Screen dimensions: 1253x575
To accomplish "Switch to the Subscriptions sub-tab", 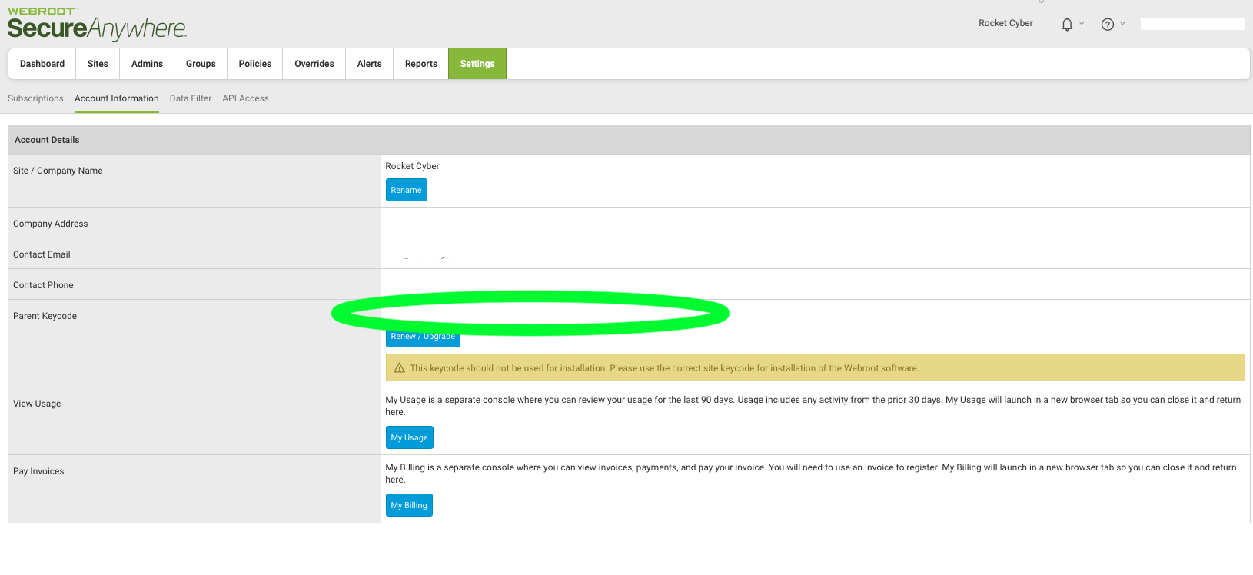I will [35, 98].
